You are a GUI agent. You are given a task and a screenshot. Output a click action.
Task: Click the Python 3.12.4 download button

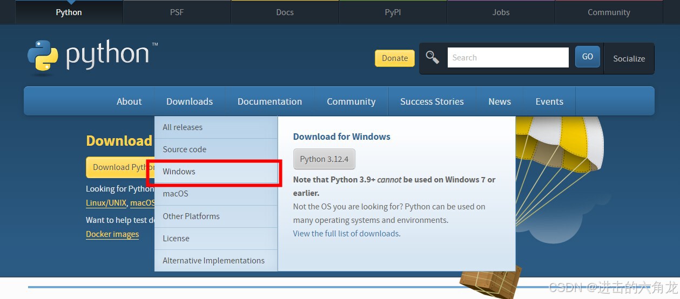[324, 159]
